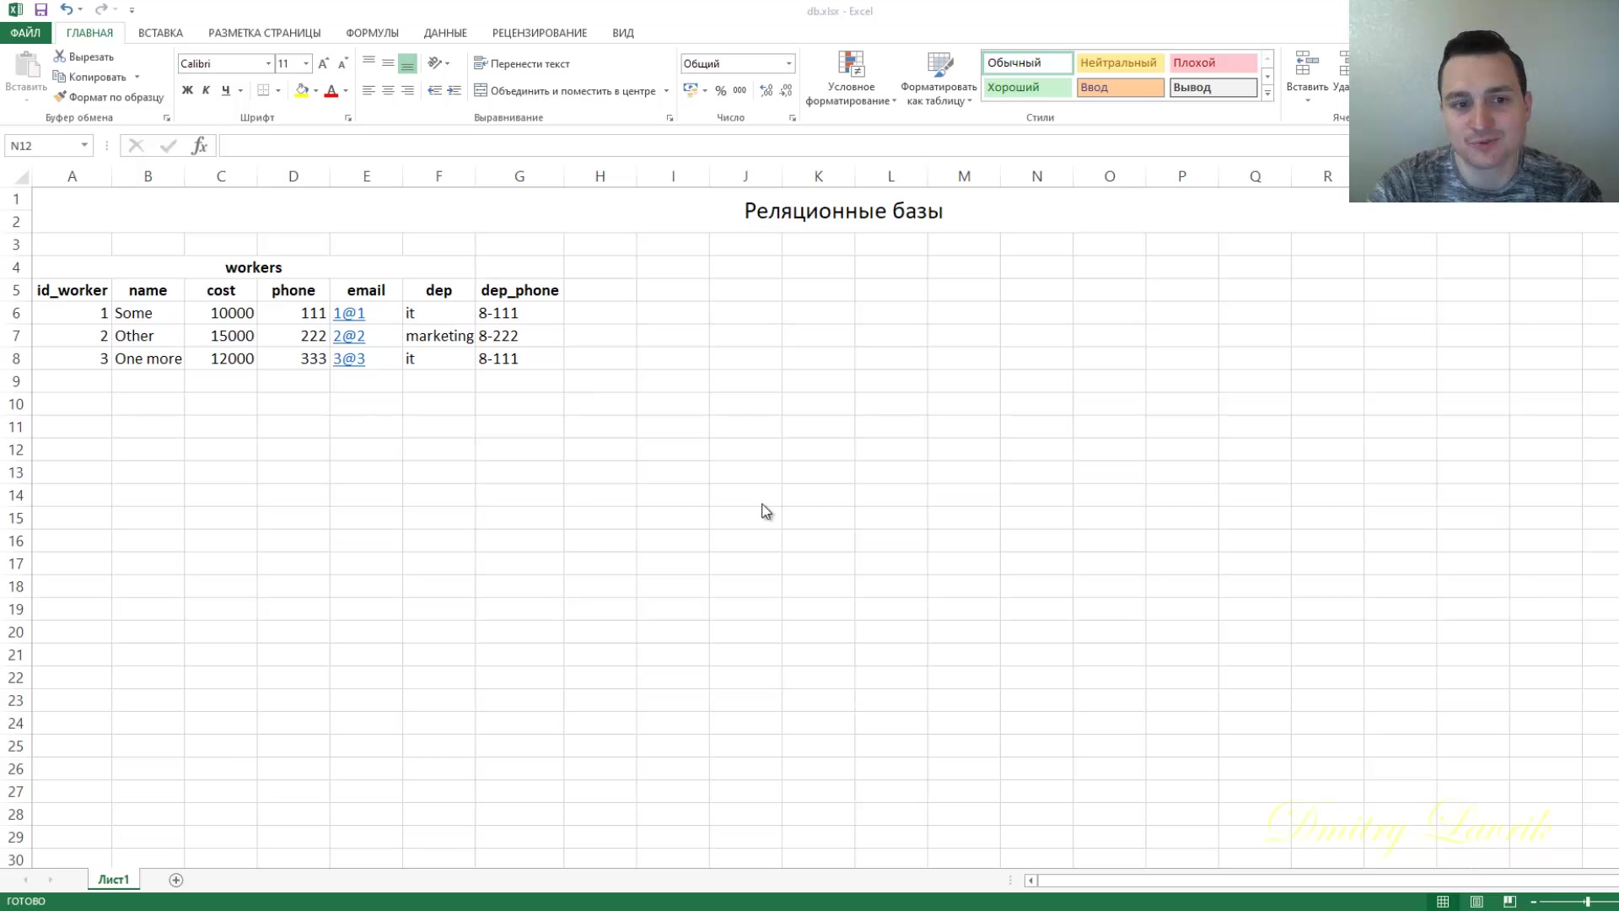Open font (Шрифт) dialog launcher
The image size is (1619, 911).
coord(348,118)
